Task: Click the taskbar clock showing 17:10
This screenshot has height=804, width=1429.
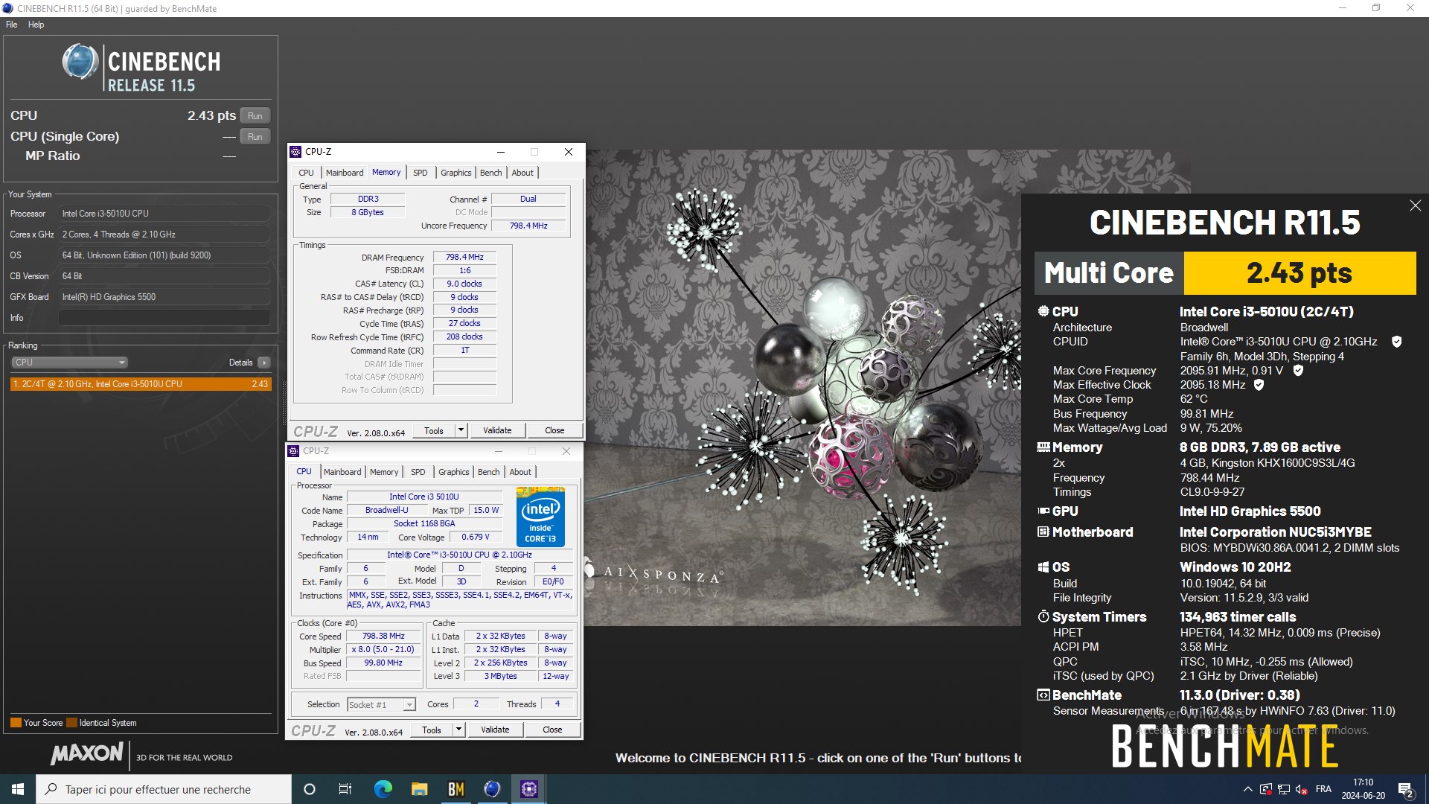Action: point(1364,789)
